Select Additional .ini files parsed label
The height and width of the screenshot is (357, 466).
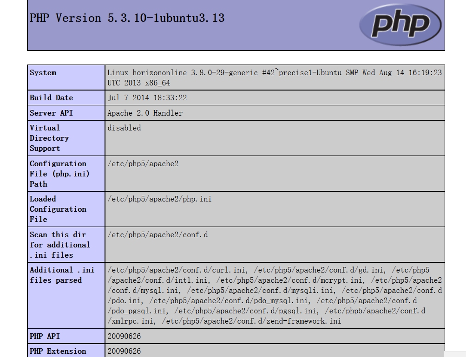click(x=66, y=296)
